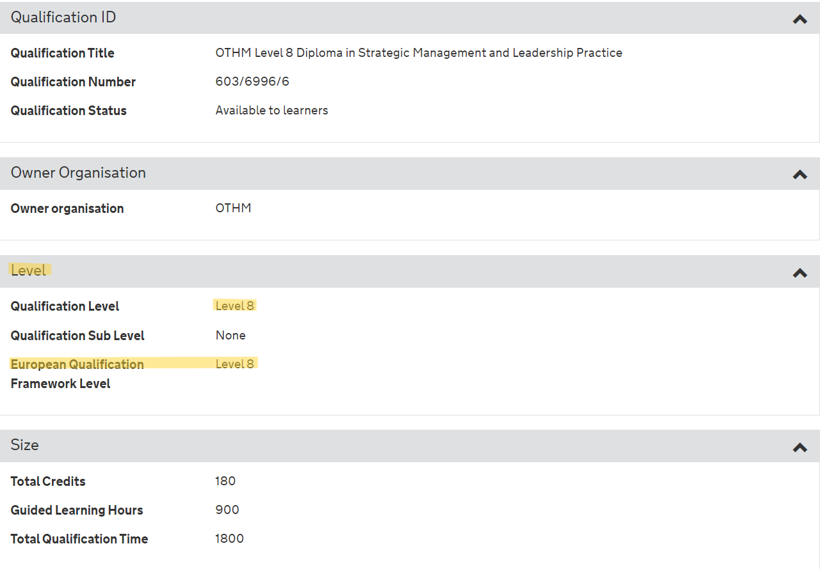
Task: Click the Owner organisation label
Action: click(x=67, y=208)
